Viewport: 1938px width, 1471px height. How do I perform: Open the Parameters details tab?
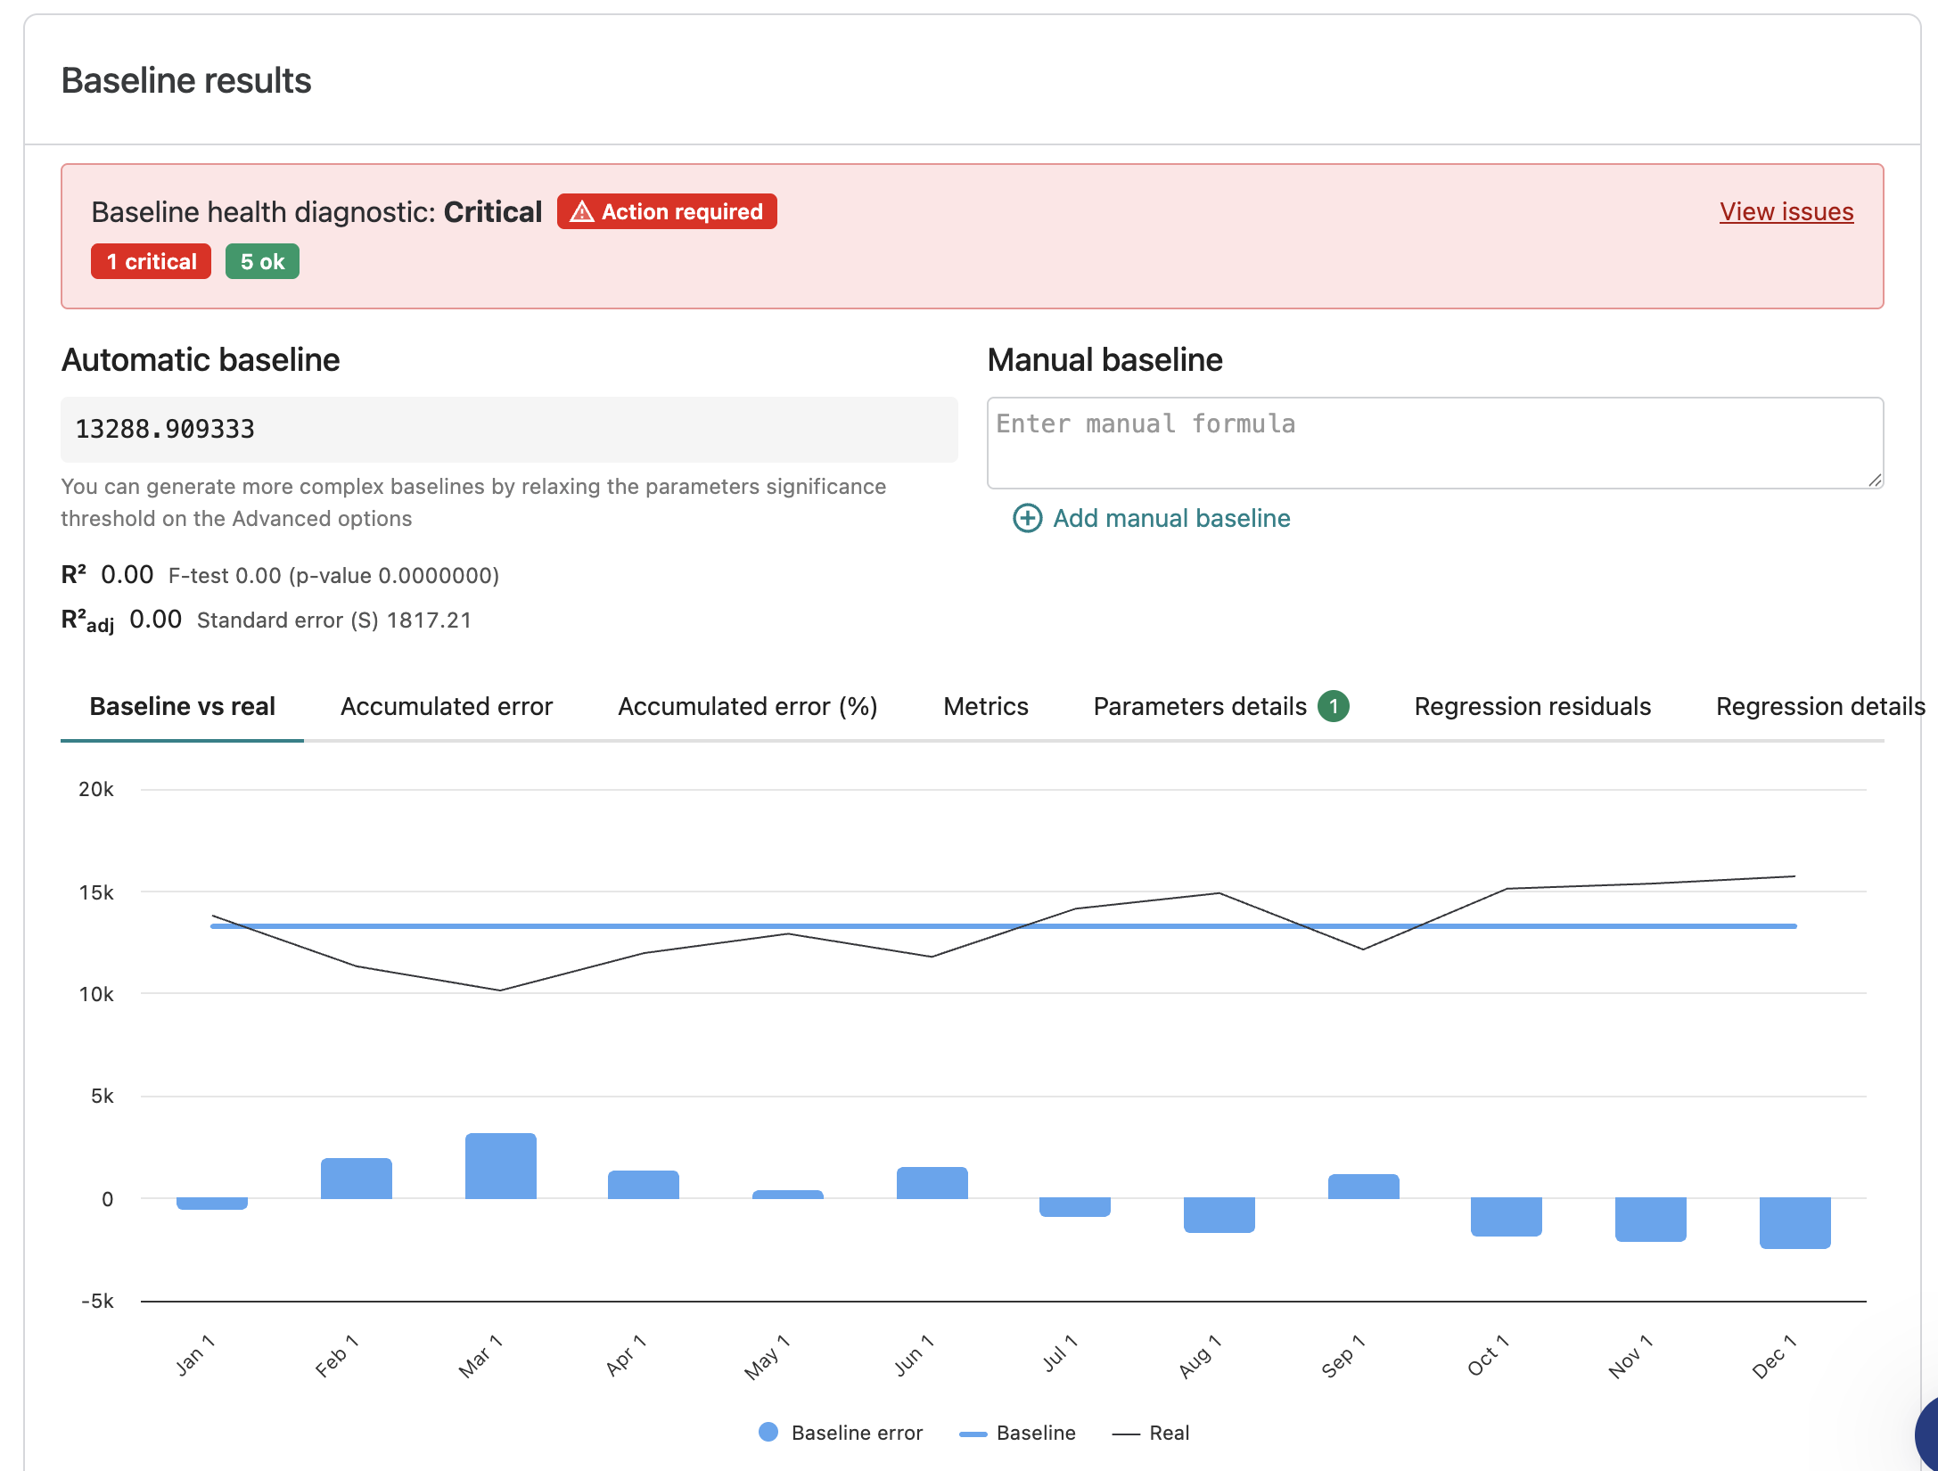1200,706
